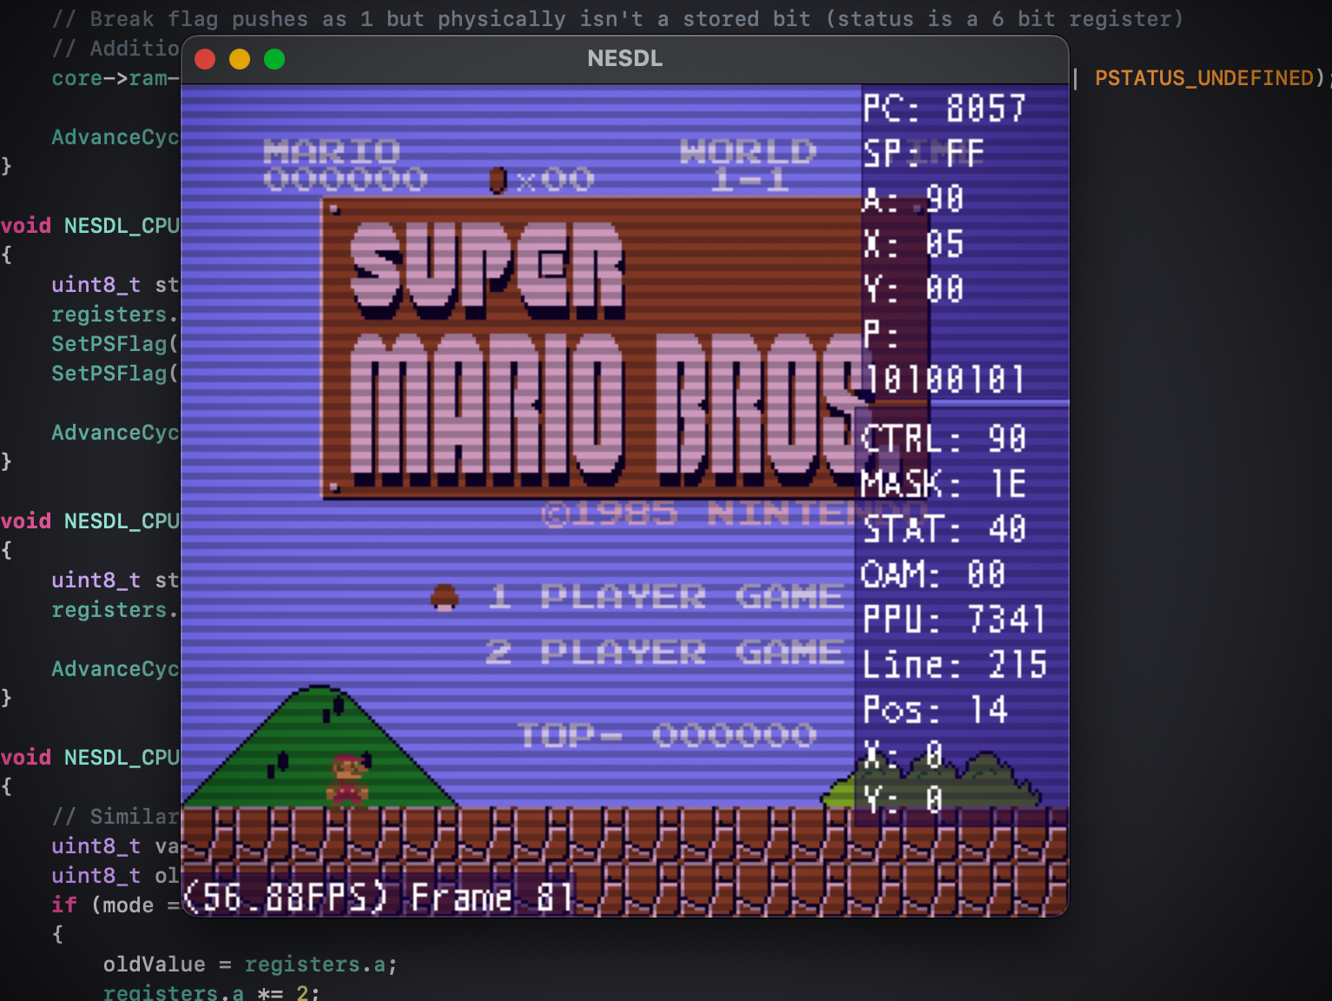Click the mushroom selection cursor icon

445,597
